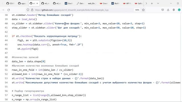The image size is (182, 102).
Task: Click 'max_value=50' on line 41
Action: 111,28
